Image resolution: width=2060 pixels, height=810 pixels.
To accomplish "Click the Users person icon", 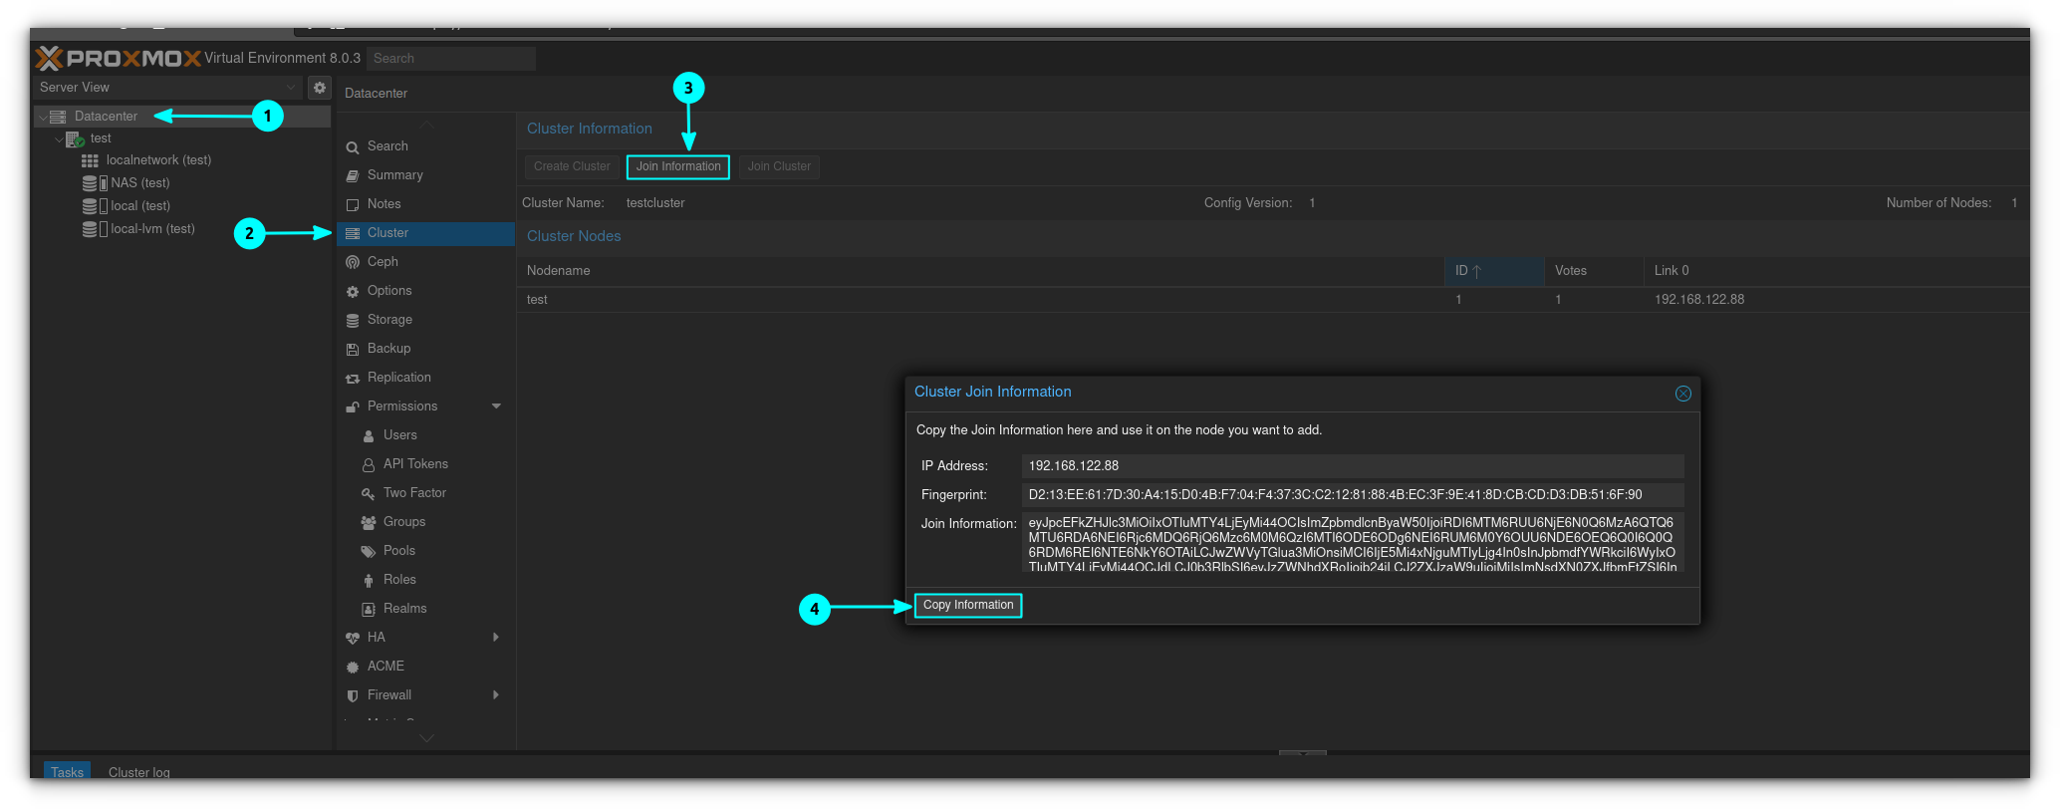I will 369,436.
